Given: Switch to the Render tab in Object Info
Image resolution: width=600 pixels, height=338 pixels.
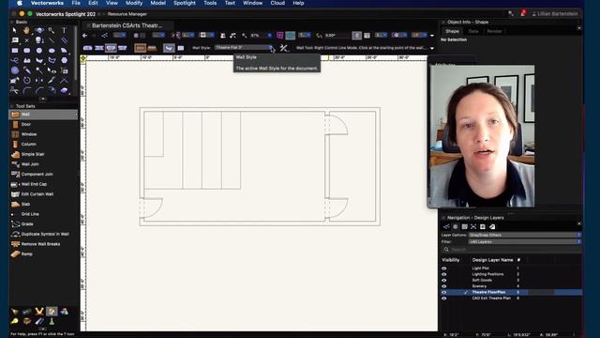Looking at the screenshot, I should tap(494, 31).
